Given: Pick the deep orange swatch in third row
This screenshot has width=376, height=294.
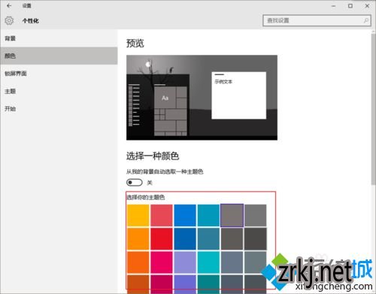Looking at the screenshot, I should coord(138,262).
